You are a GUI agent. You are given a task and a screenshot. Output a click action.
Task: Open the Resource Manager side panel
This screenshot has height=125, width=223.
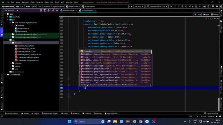pyautogui.click(x=2, y=18)
